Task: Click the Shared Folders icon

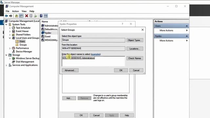Action: pyautogui.click(x=13, y=34)
